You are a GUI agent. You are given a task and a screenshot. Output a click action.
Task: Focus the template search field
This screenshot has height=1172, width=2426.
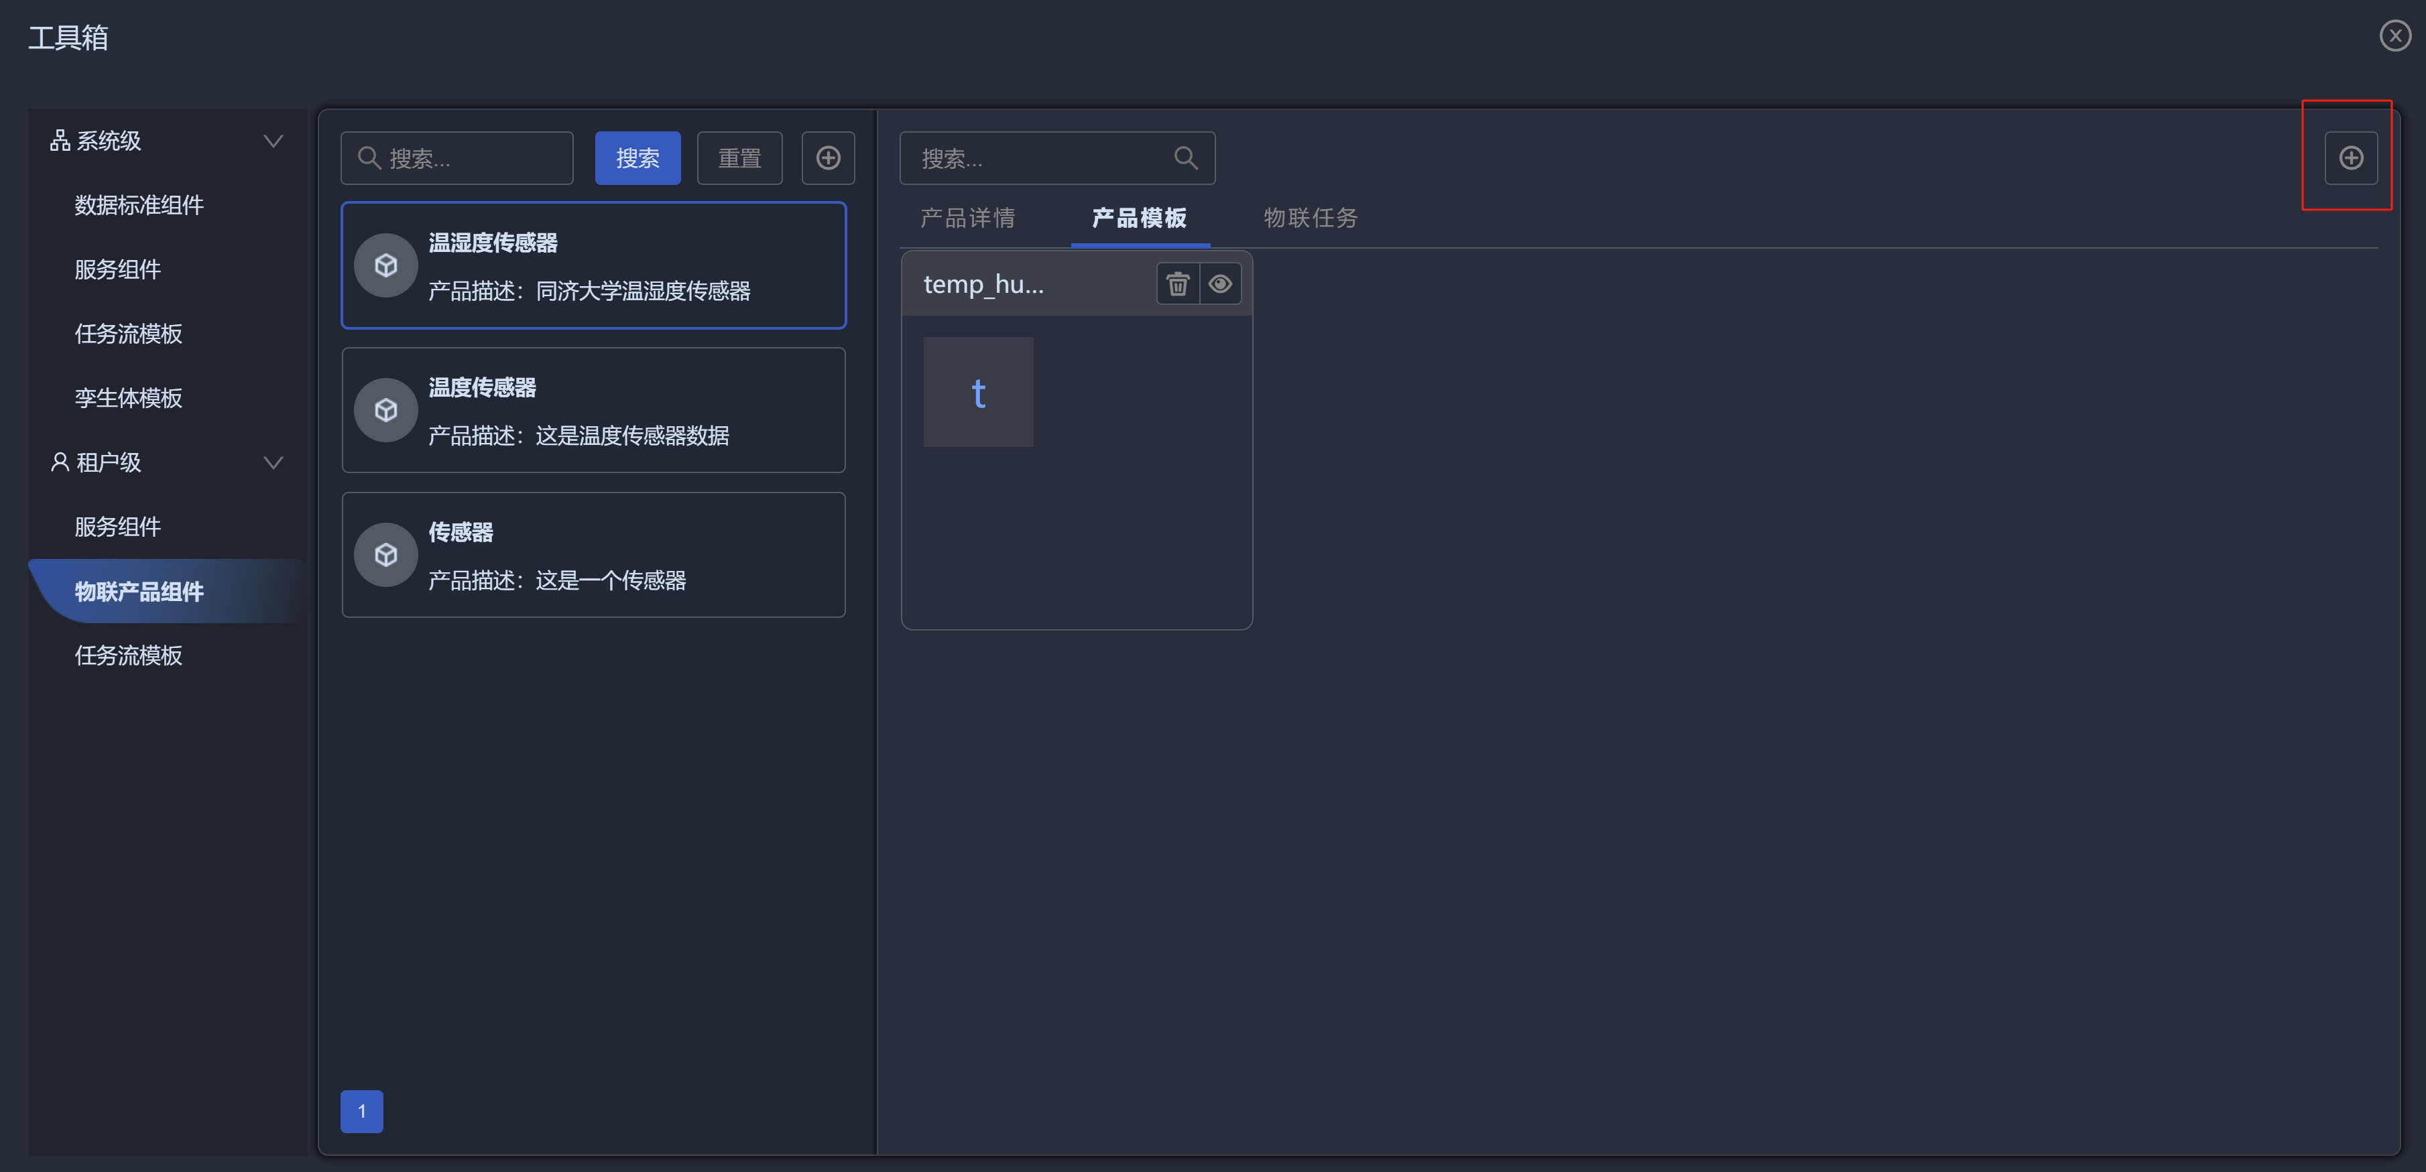(x=1058, y=158)
